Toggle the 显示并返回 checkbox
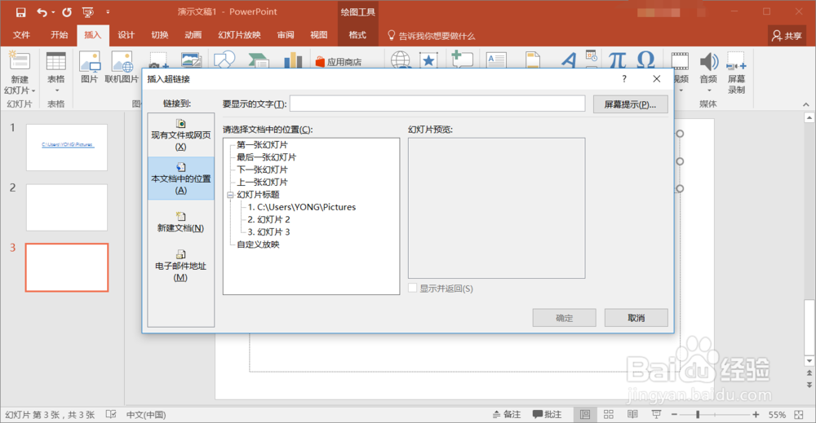Viewport: 816px width, 423px height. [x=413, y=288]
